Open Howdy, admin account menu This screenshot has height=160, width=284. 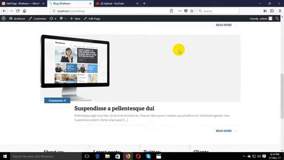pyautogui.click(x=261, y=19)
